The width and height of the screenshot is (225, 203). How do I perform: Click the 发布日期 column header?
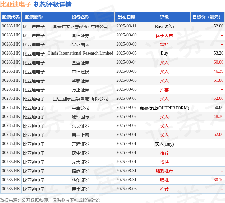[x=126, y=17]
